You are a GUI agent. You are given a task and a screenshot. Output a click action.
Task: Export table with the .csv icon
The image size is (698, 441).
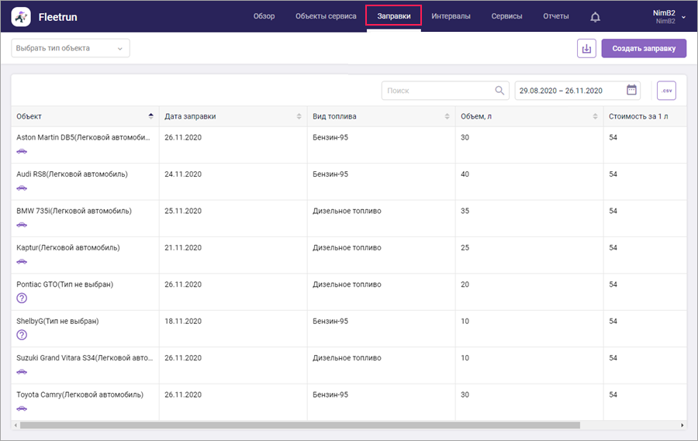pos(665,91)
